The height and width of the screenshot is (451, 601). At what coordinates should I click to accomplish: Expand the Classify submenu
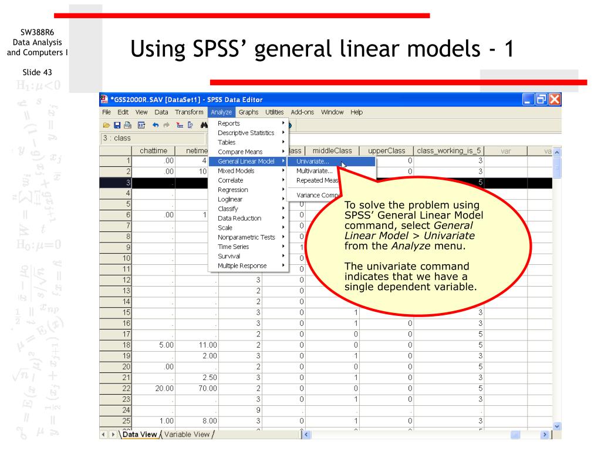point(248,208)
